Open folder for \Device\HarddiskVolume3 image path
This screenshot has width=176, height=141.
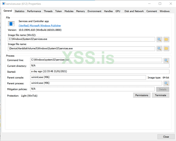pyautogui.click(x=166, y=49)
